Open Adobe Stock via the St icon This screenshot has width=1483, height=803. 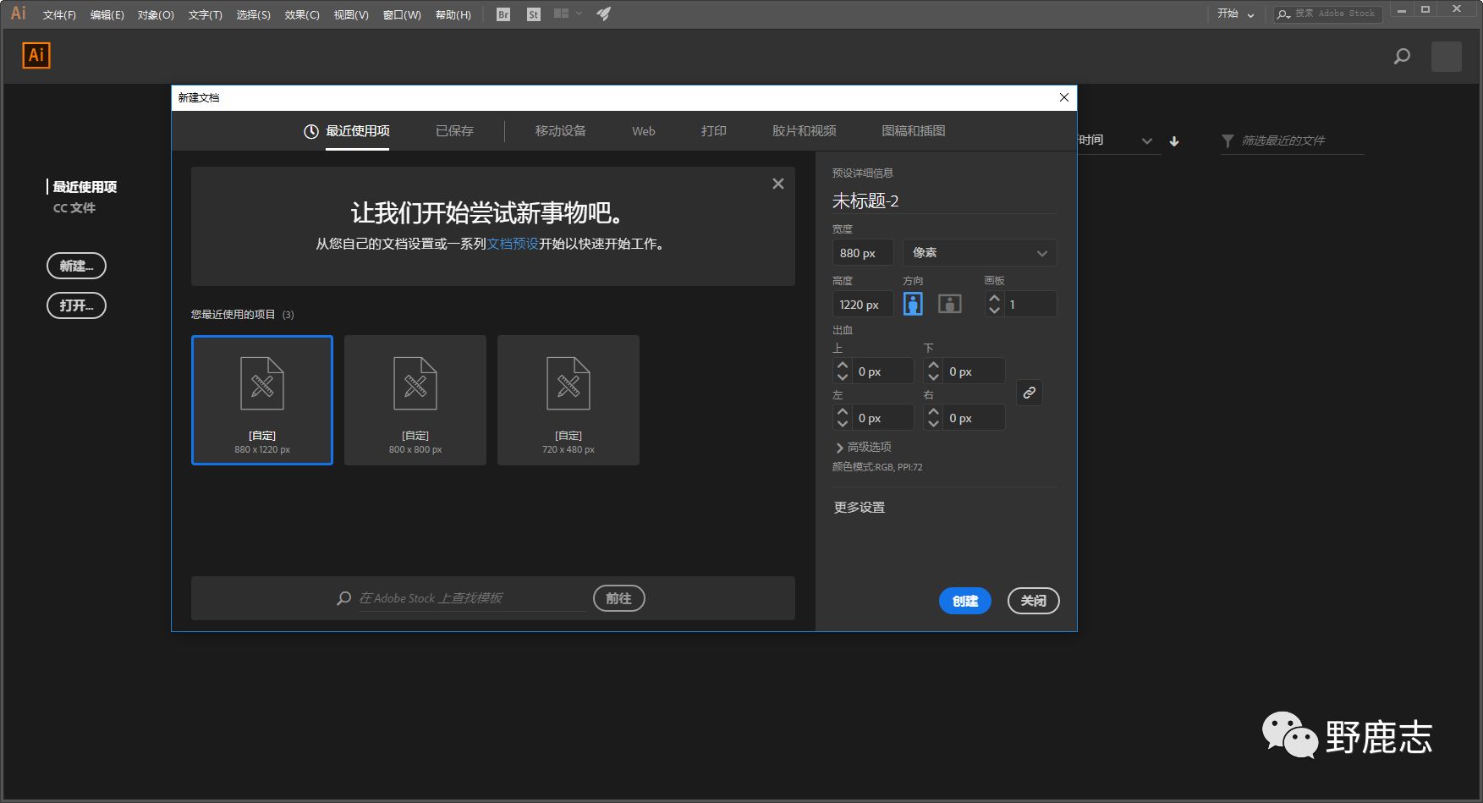coord(533,14)
